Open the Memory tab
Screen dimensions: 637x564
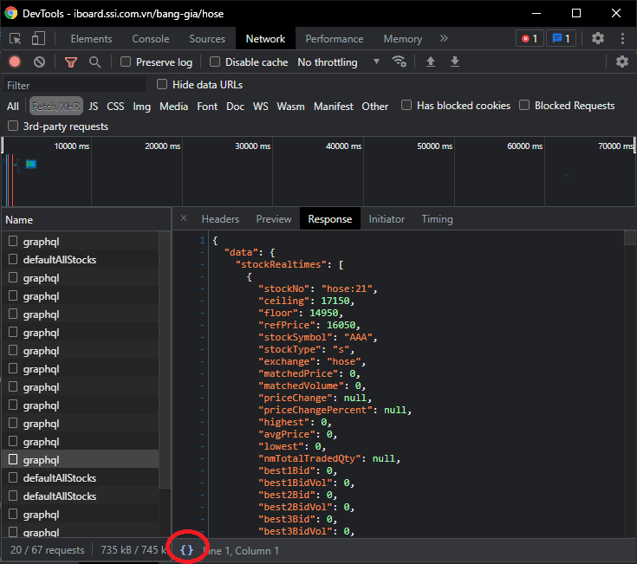pyautogui.click(x=403, y=39)
